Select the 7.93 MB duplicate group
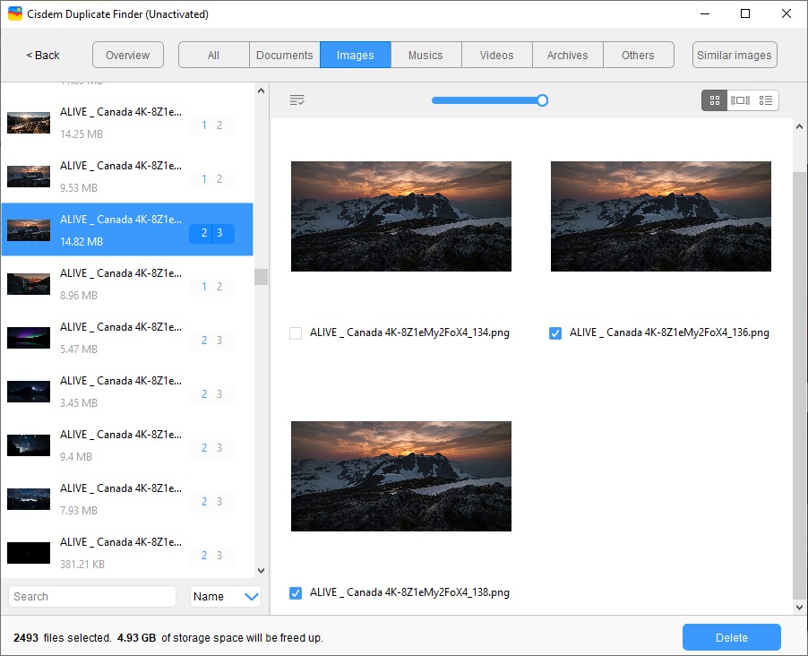 pyautogui.click(x=127, y=498)
